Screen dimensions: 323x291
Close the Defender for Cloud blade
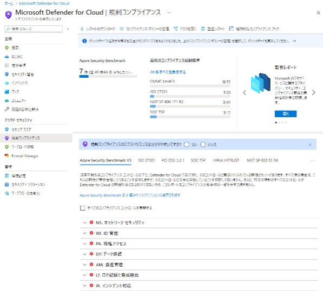click(x=318, y=13)
